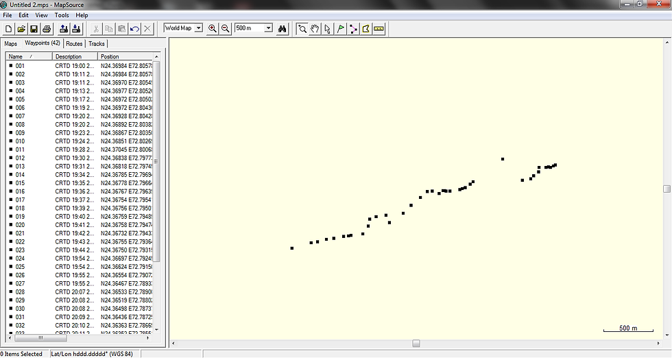Save the file with the floppy icon
The image size is (672, 358).
[34, 29]
